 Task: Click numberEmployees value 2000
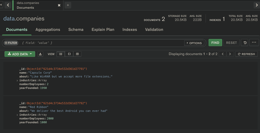(x=50, y=119)
